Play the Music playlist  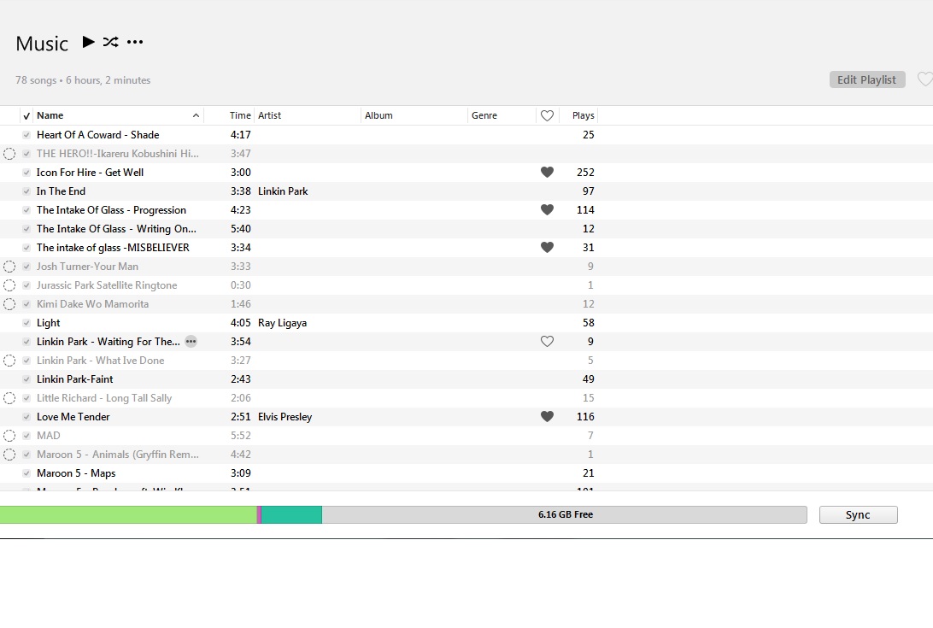(x=88, y=42)
